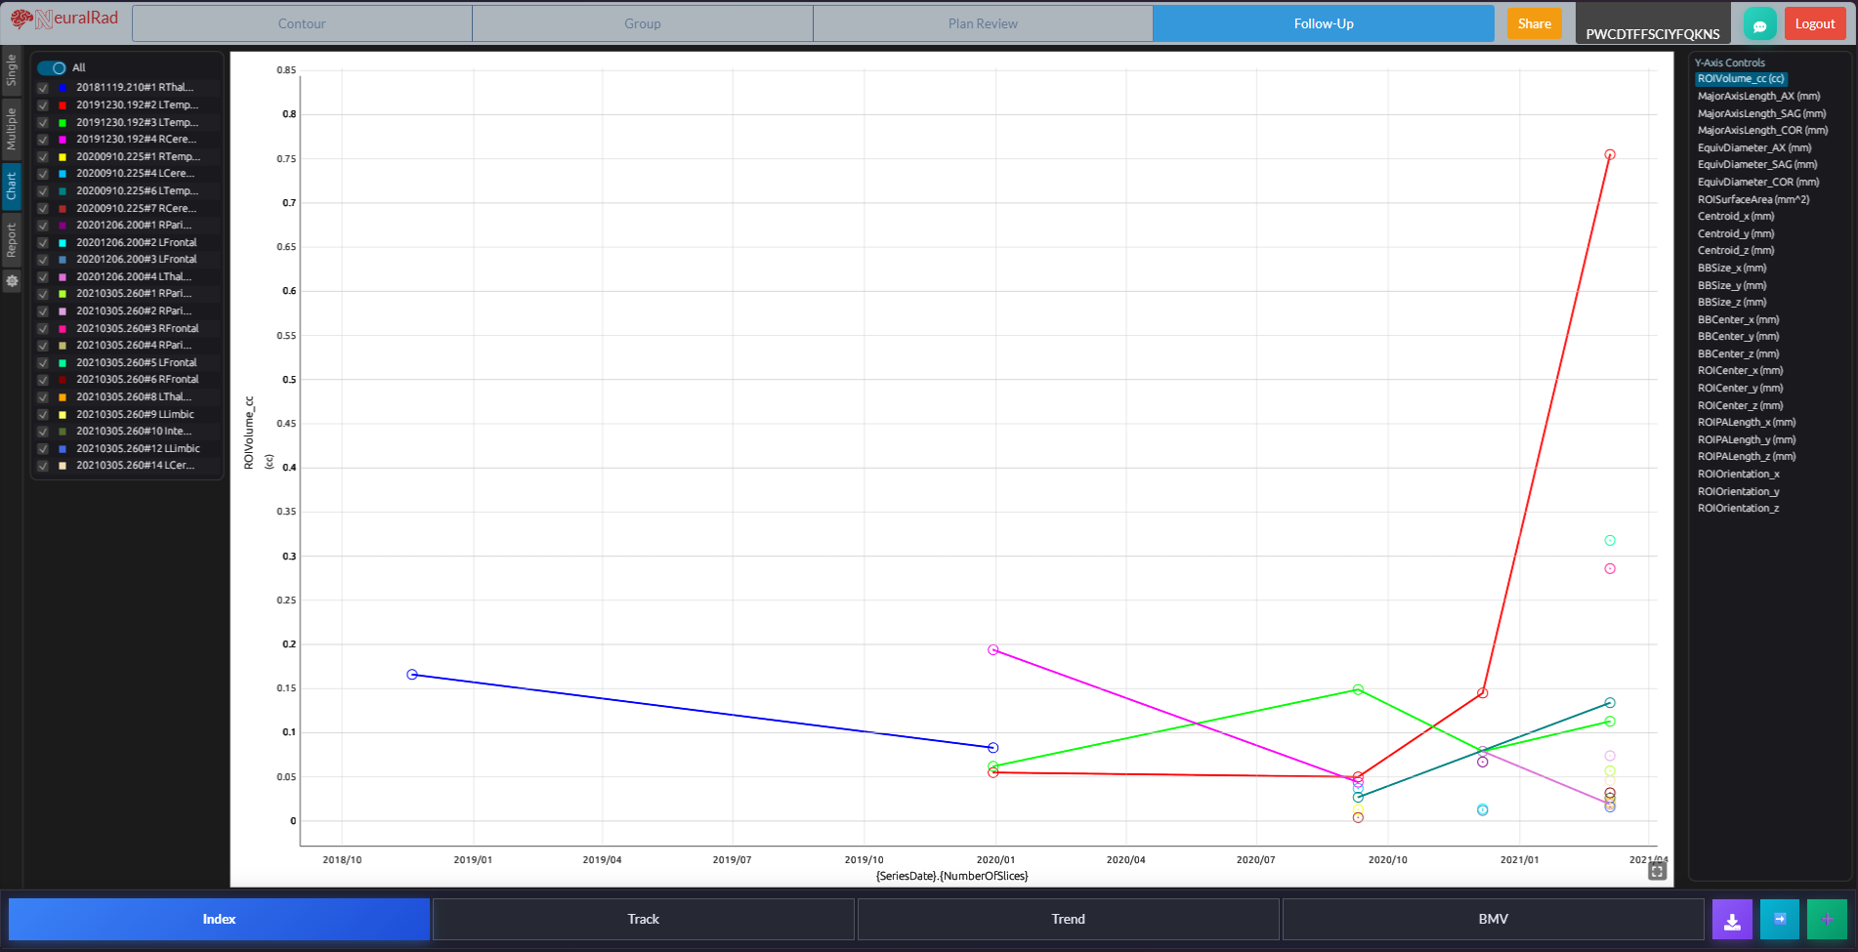Uncheck the 20181119.210#1 RThal series

click(42, 87)
